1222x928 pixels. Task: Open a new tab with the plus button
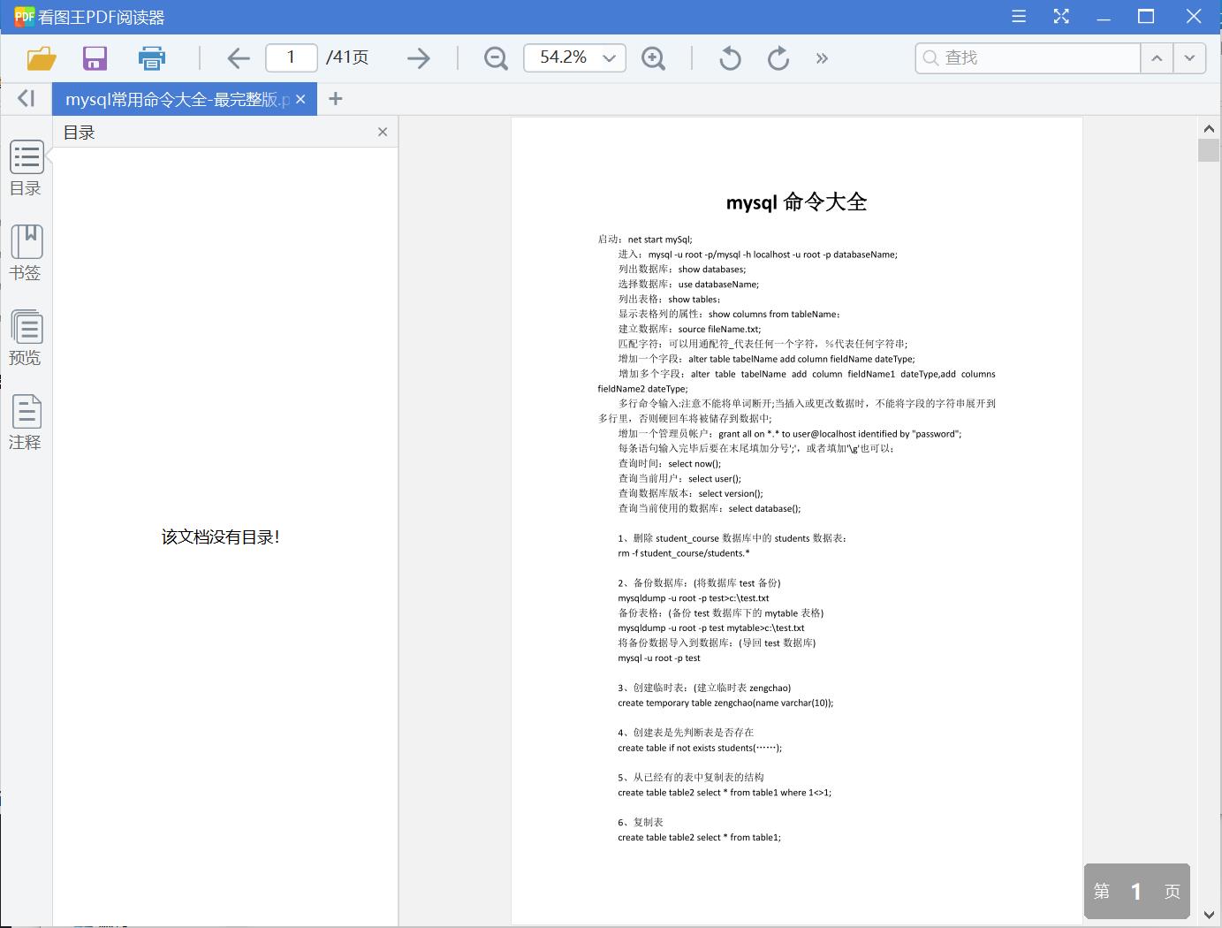[x=336, y=98]
